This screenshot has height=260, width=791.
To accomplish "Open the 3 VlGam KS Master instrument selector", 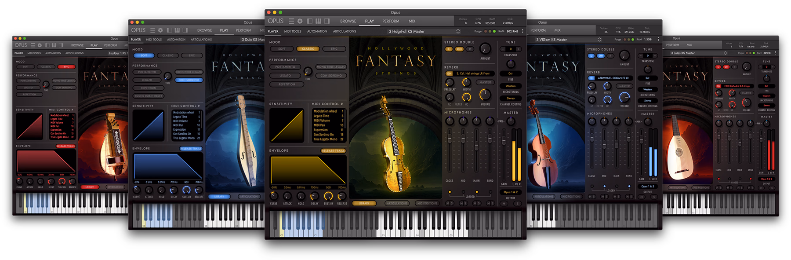I will (568, 40).
